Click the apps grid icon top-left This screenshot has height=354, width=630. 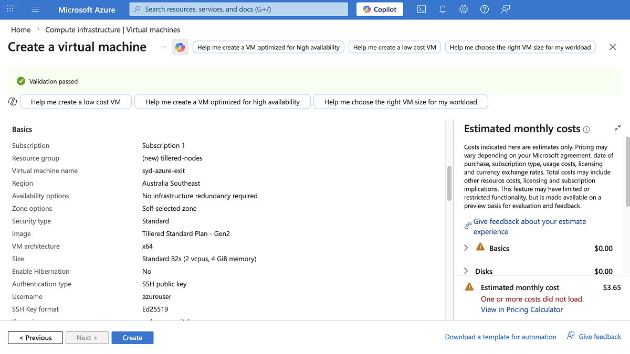[x=9, y=9]
